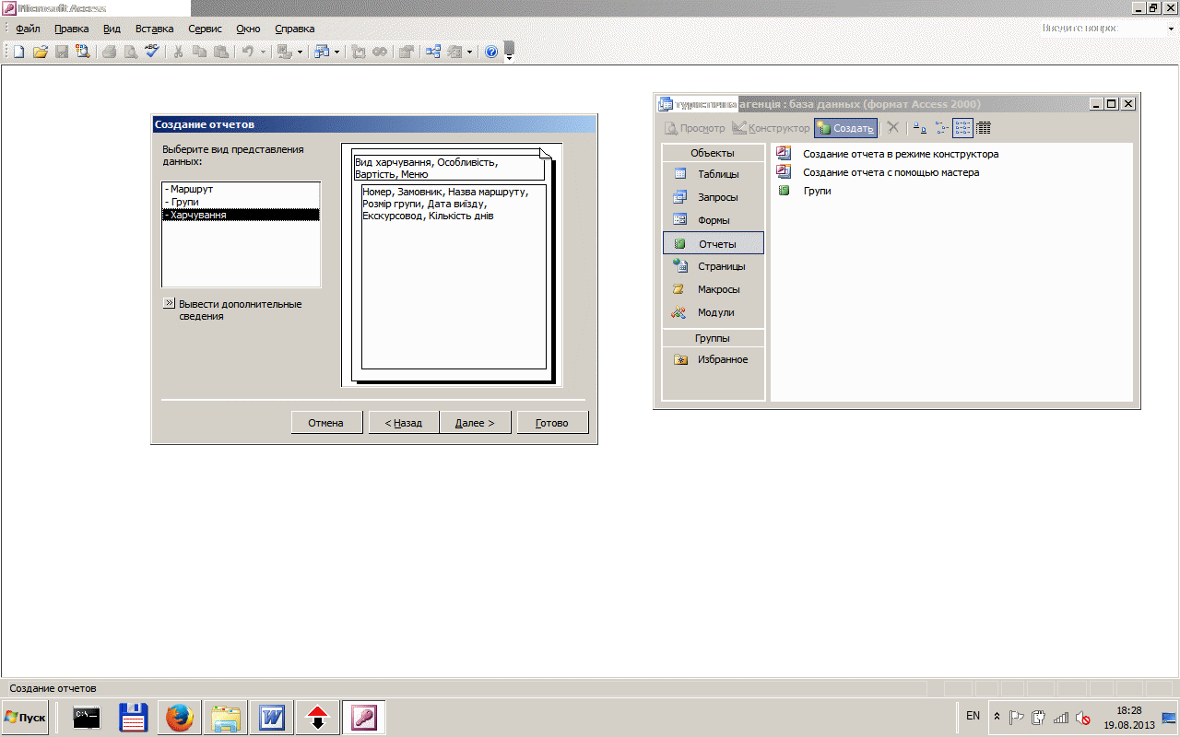
Task: Click the spell check ABC icon
Action: tap(152, 53)
